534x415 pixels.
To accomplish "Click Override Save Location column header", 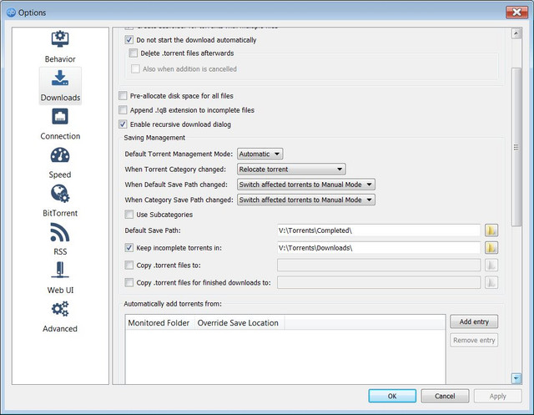I will tap(238, 322).
